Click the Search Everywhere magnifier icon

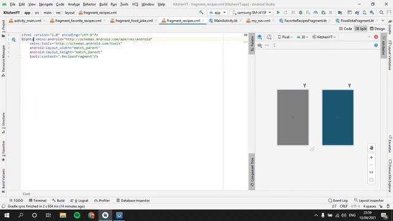pos(381,12)
